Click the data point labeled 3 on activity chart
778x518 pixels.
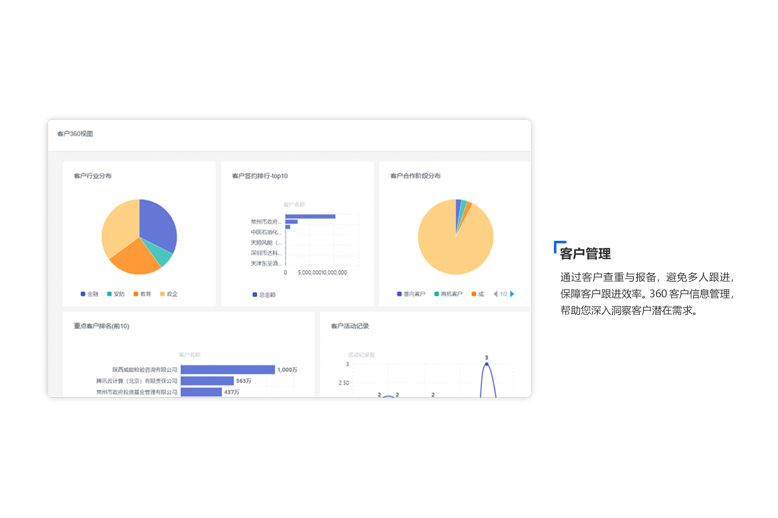pos(487,365)
